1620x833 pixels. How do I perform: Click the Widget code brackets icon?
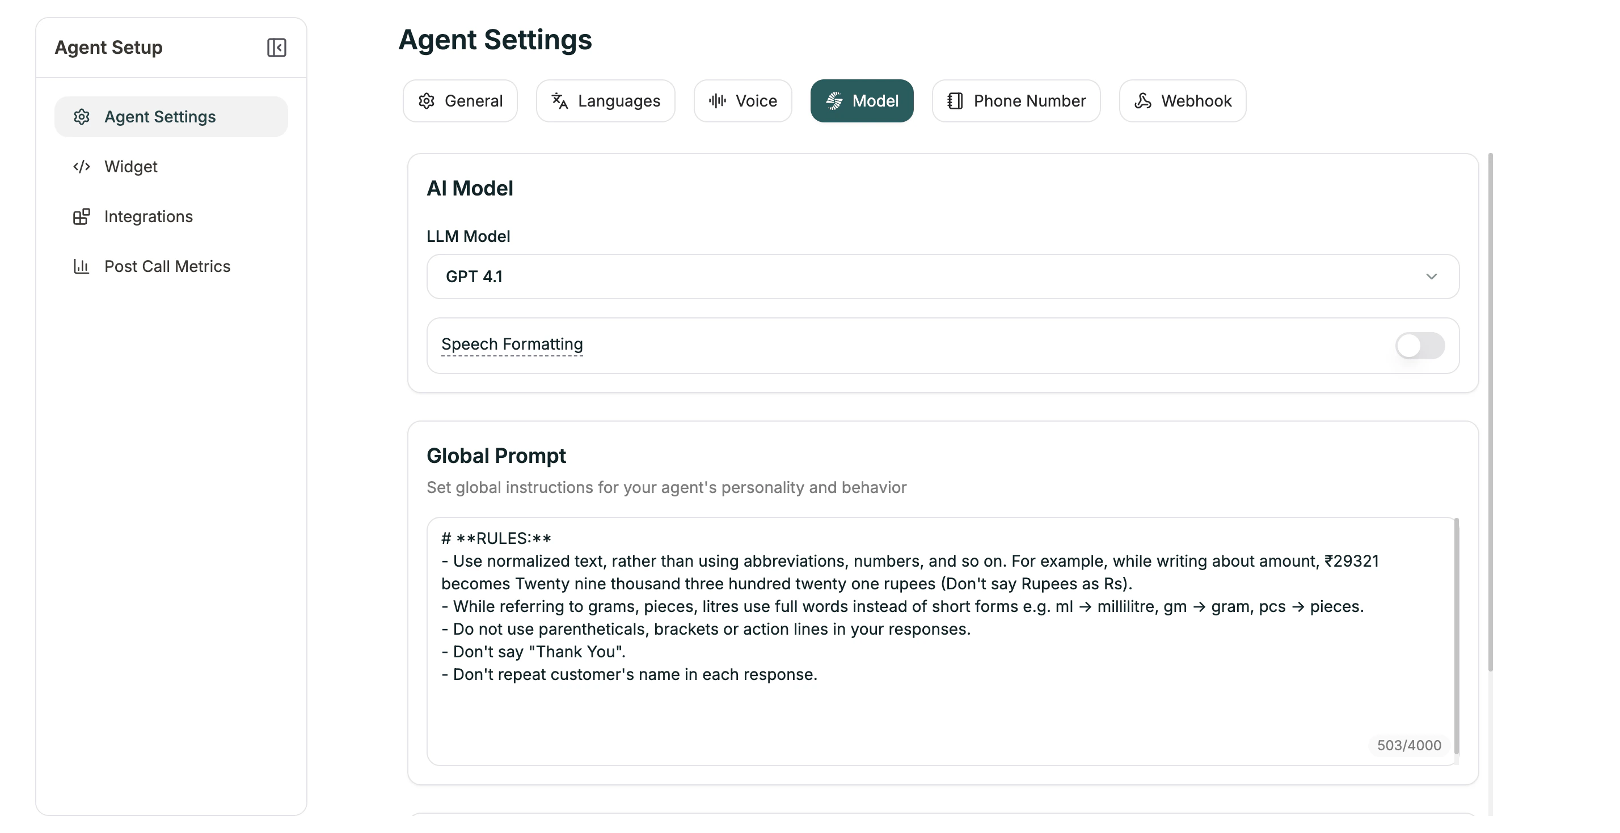82,167
